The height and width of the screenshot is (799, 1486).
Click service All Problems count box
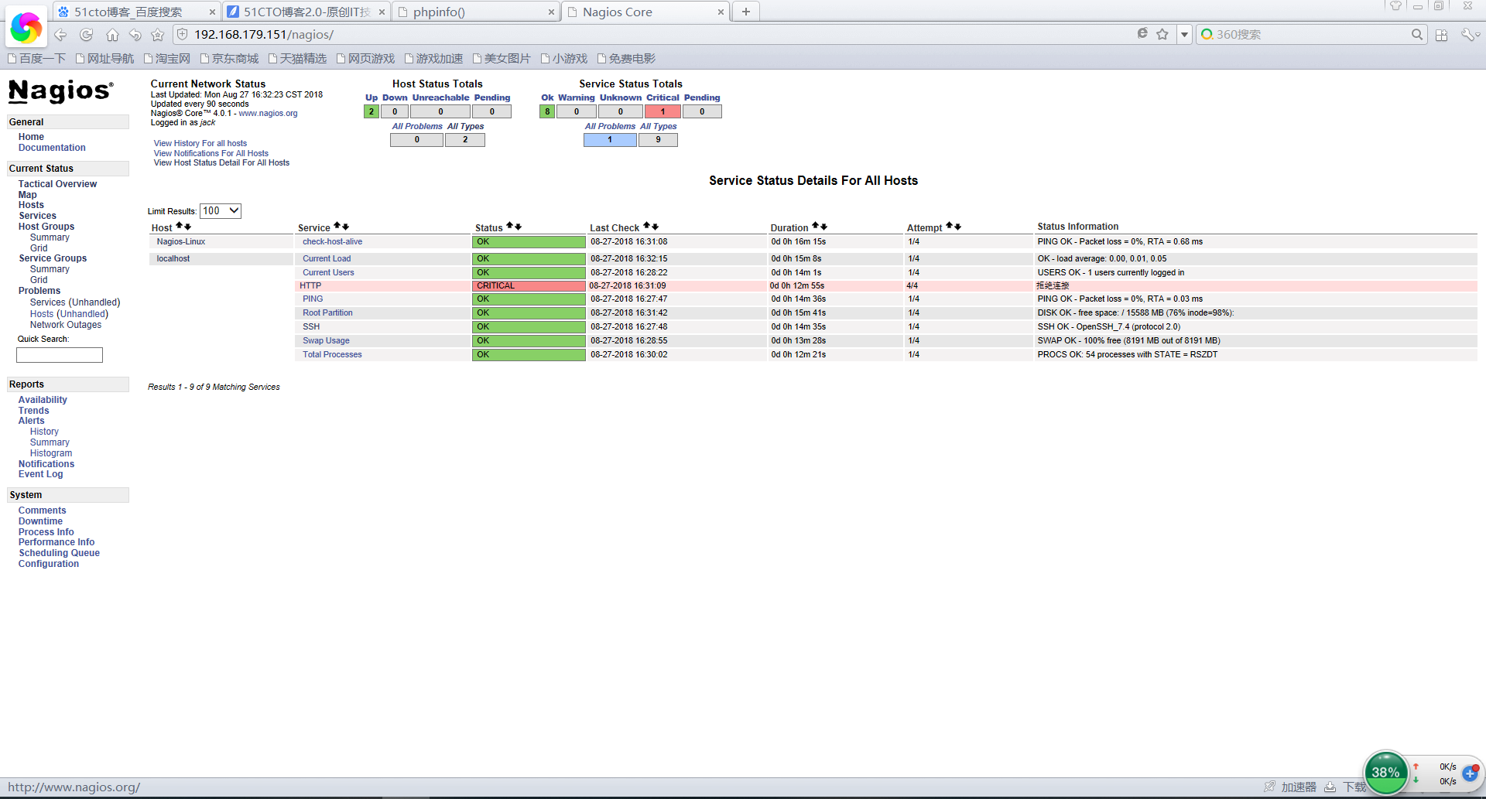(610, 140)
